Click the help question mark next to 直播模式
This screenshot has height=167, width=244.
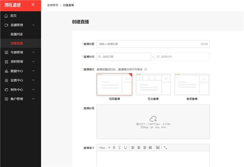[146, 69]
